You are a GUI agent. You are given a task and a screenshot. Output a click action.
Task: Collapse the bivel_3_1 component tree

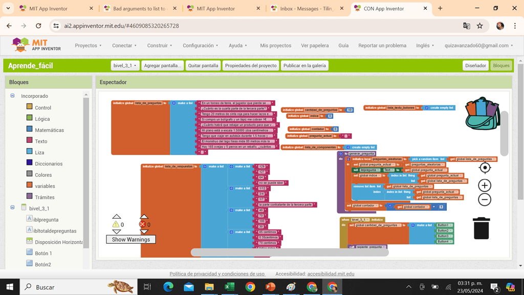pos(11,208)
